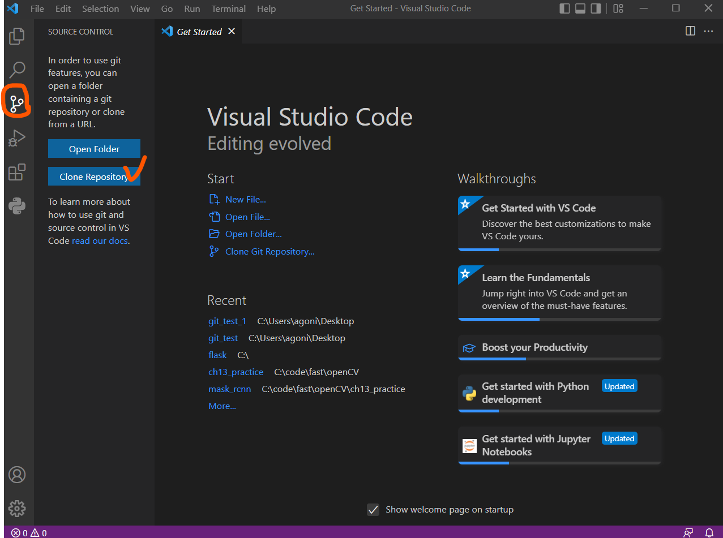
Task: Open the View menu
Action: pyautogui.click(x=140, y=8)
